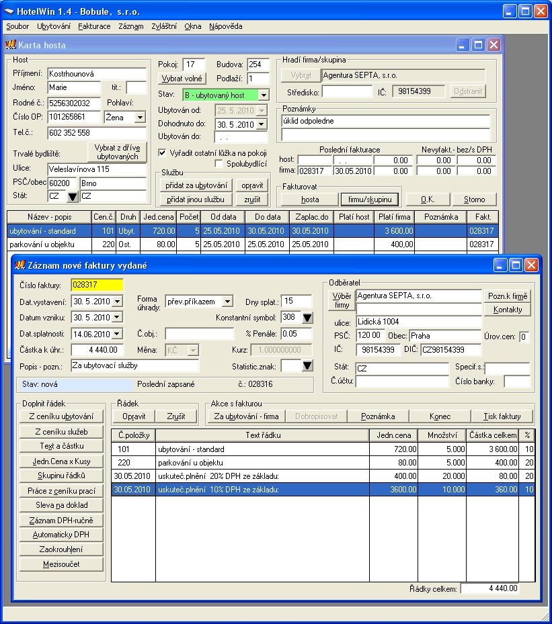This screenshot has width=552, height=624.
Task: Open the Forma úhrady dropdown
Action: point(227,302)
